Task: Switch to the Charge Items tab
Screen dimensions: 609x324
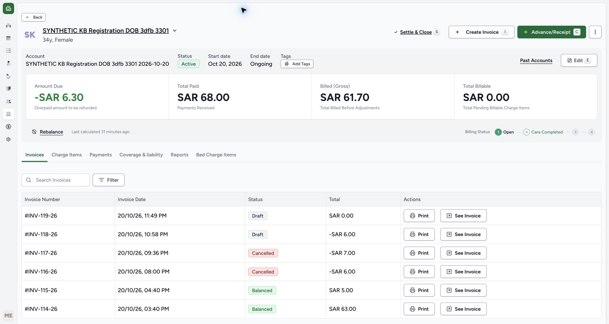Action: coord(67,155)
